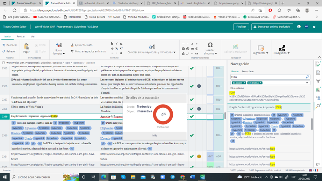This screenshot has width=322, height=181.
Task: Open the Honduras hyperlink in source segment 2360
Action: pos(16,133)
